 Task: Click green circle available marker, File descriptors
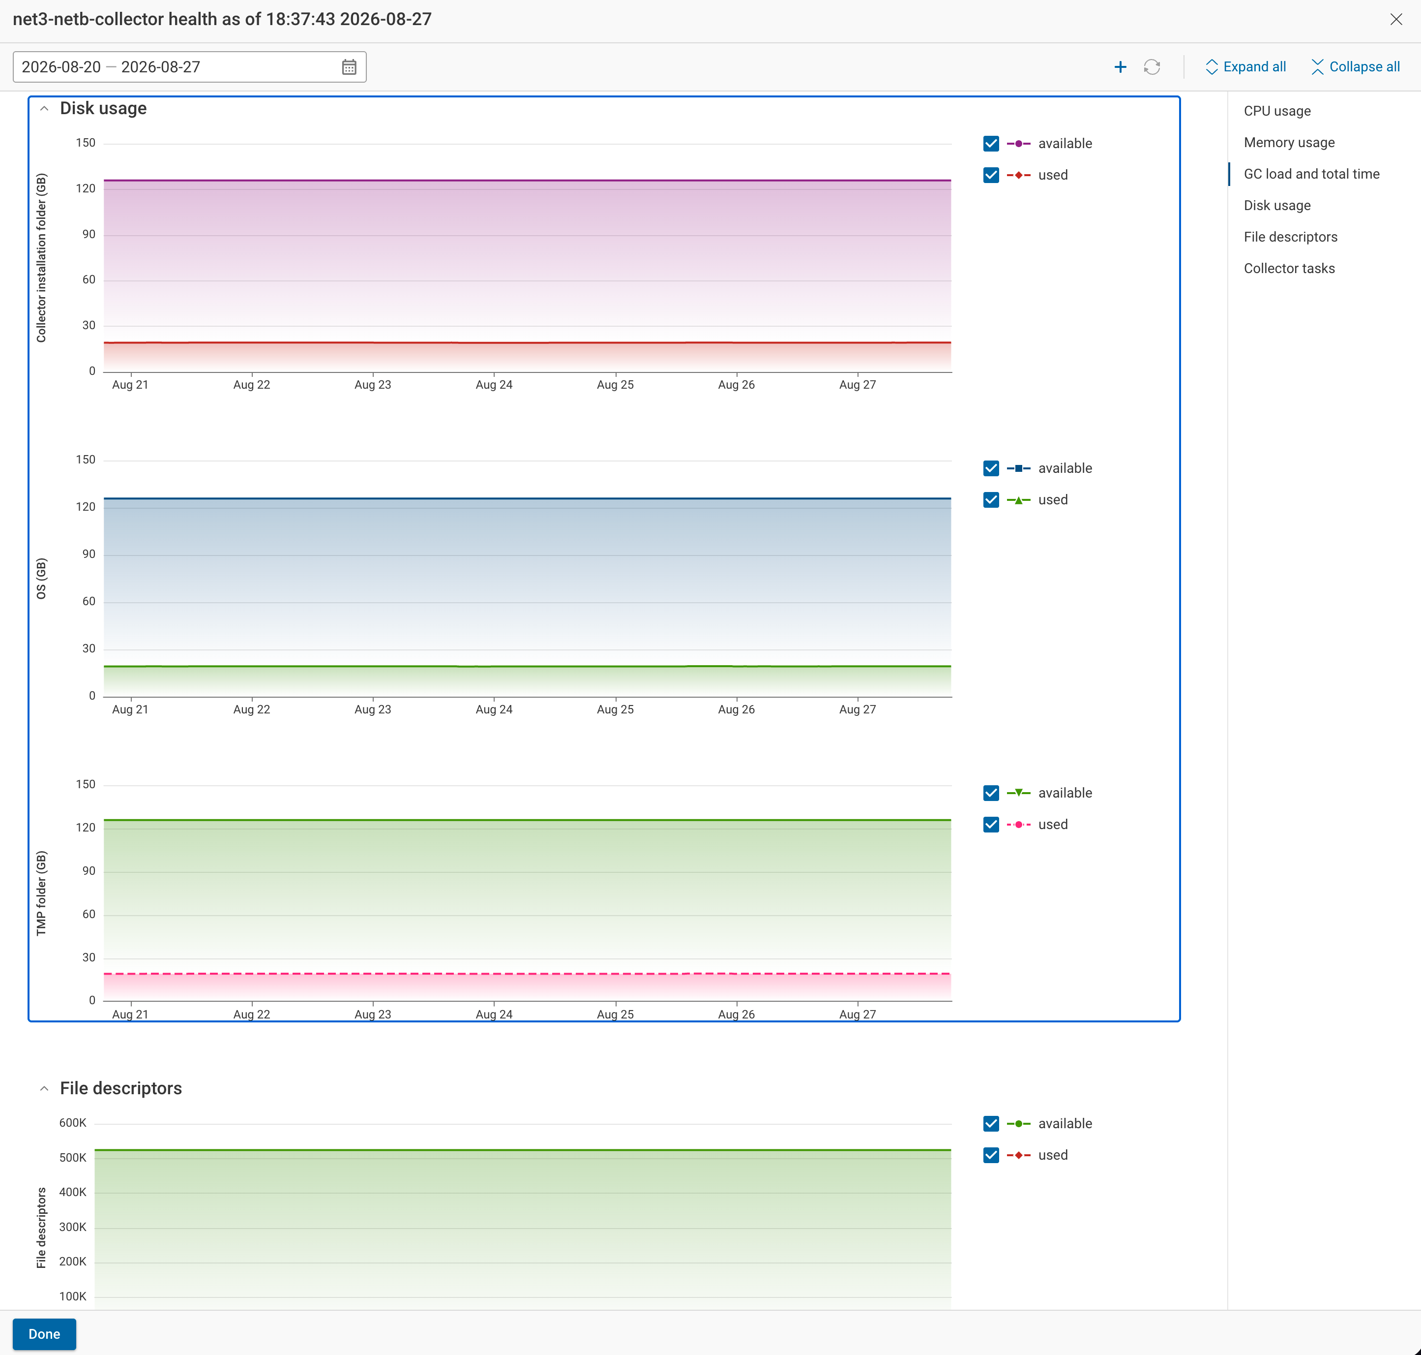1018,1124
